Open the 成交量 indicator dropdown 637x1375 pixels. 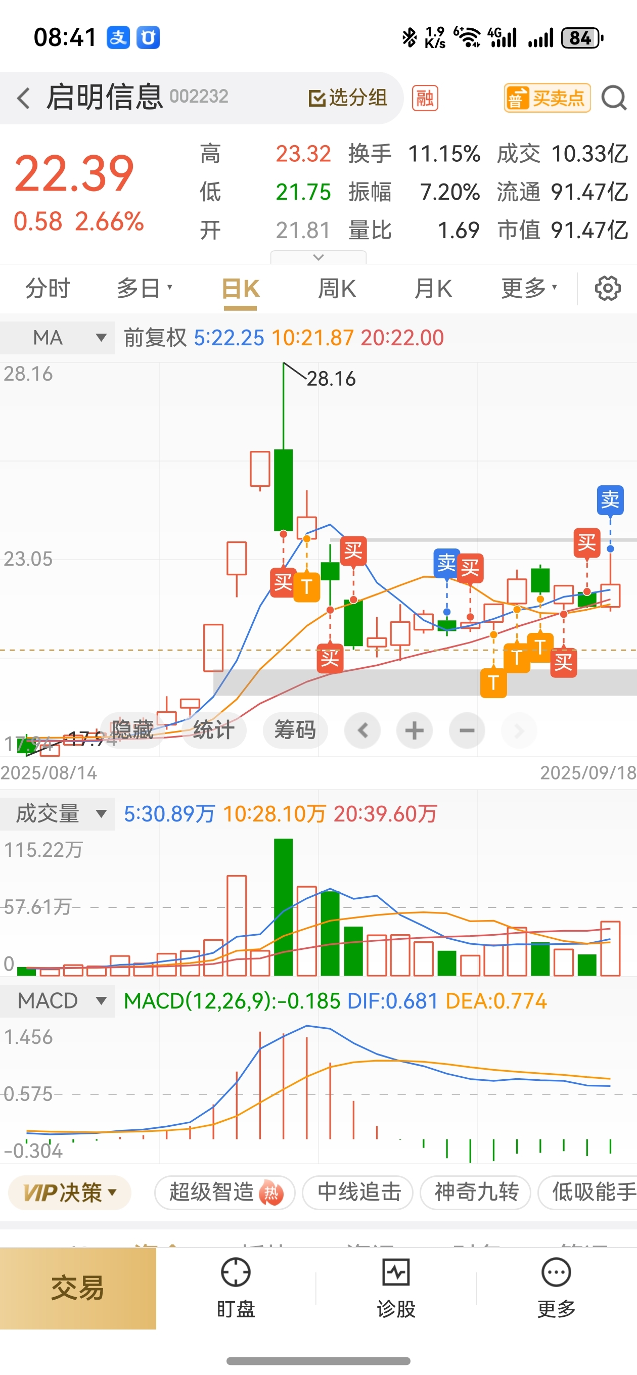58,813
